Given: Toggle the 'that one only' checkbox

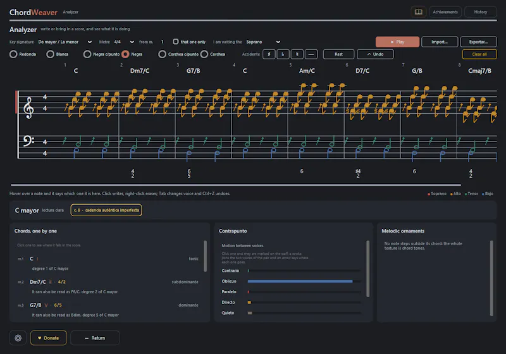Looking at the screenshot, I should [176, 42].
